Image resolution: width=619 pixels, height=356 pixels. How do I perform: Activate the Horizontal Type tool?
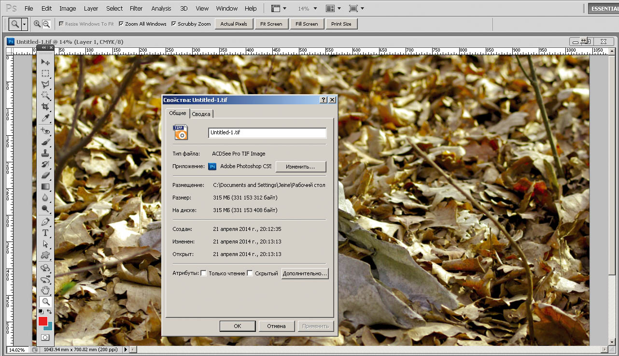pos(45,233)
